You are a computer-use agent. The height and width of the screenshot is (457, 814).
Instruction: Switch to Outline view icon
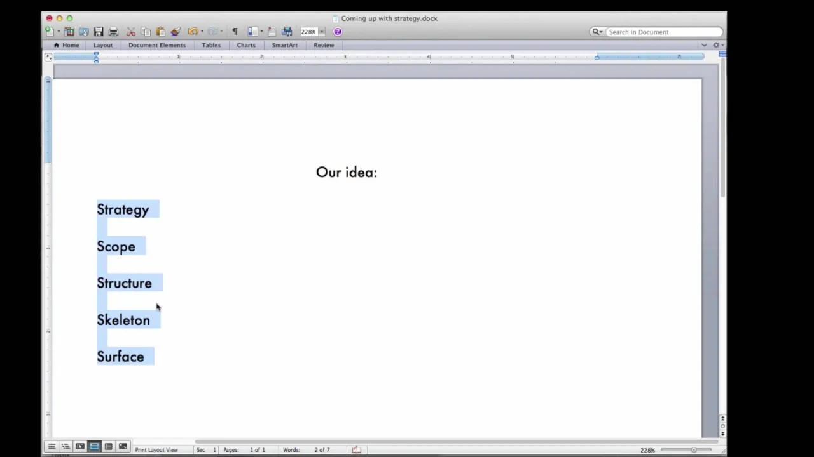pyautogui.click(x=66, y=447)
